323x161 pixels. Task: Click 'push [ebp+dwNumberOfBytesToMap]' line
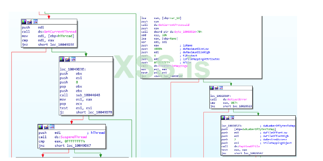(x=249, y=130)
